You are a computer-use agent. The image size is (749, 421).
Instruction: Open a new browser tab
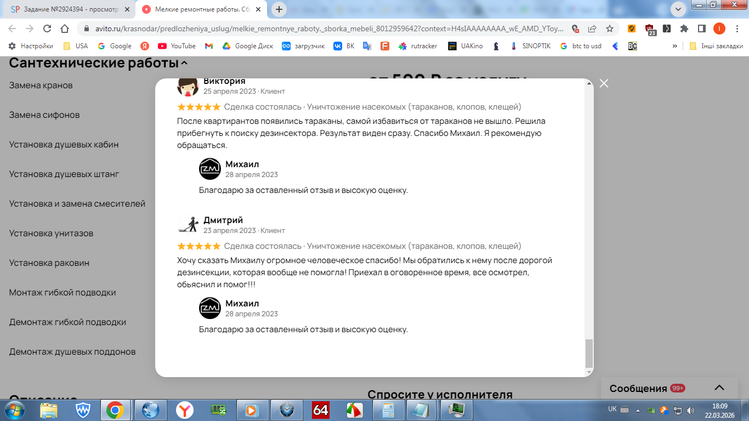(x=279, y=9)
